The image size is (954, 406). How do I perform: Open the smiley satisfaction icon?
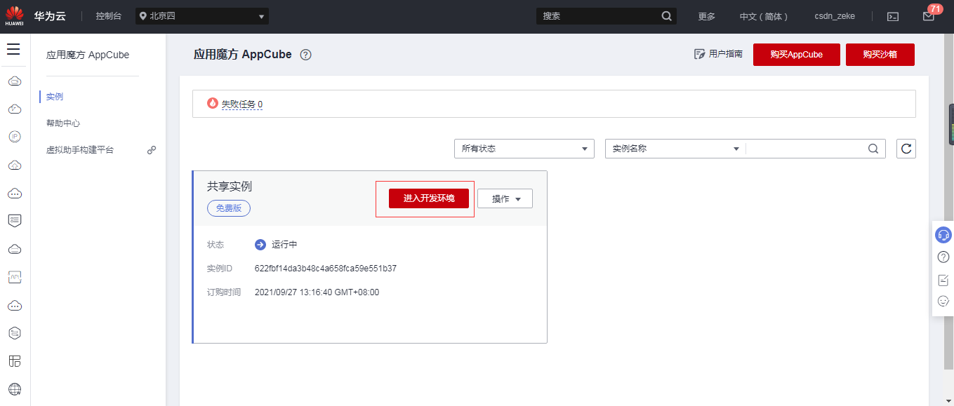point(943,301)
